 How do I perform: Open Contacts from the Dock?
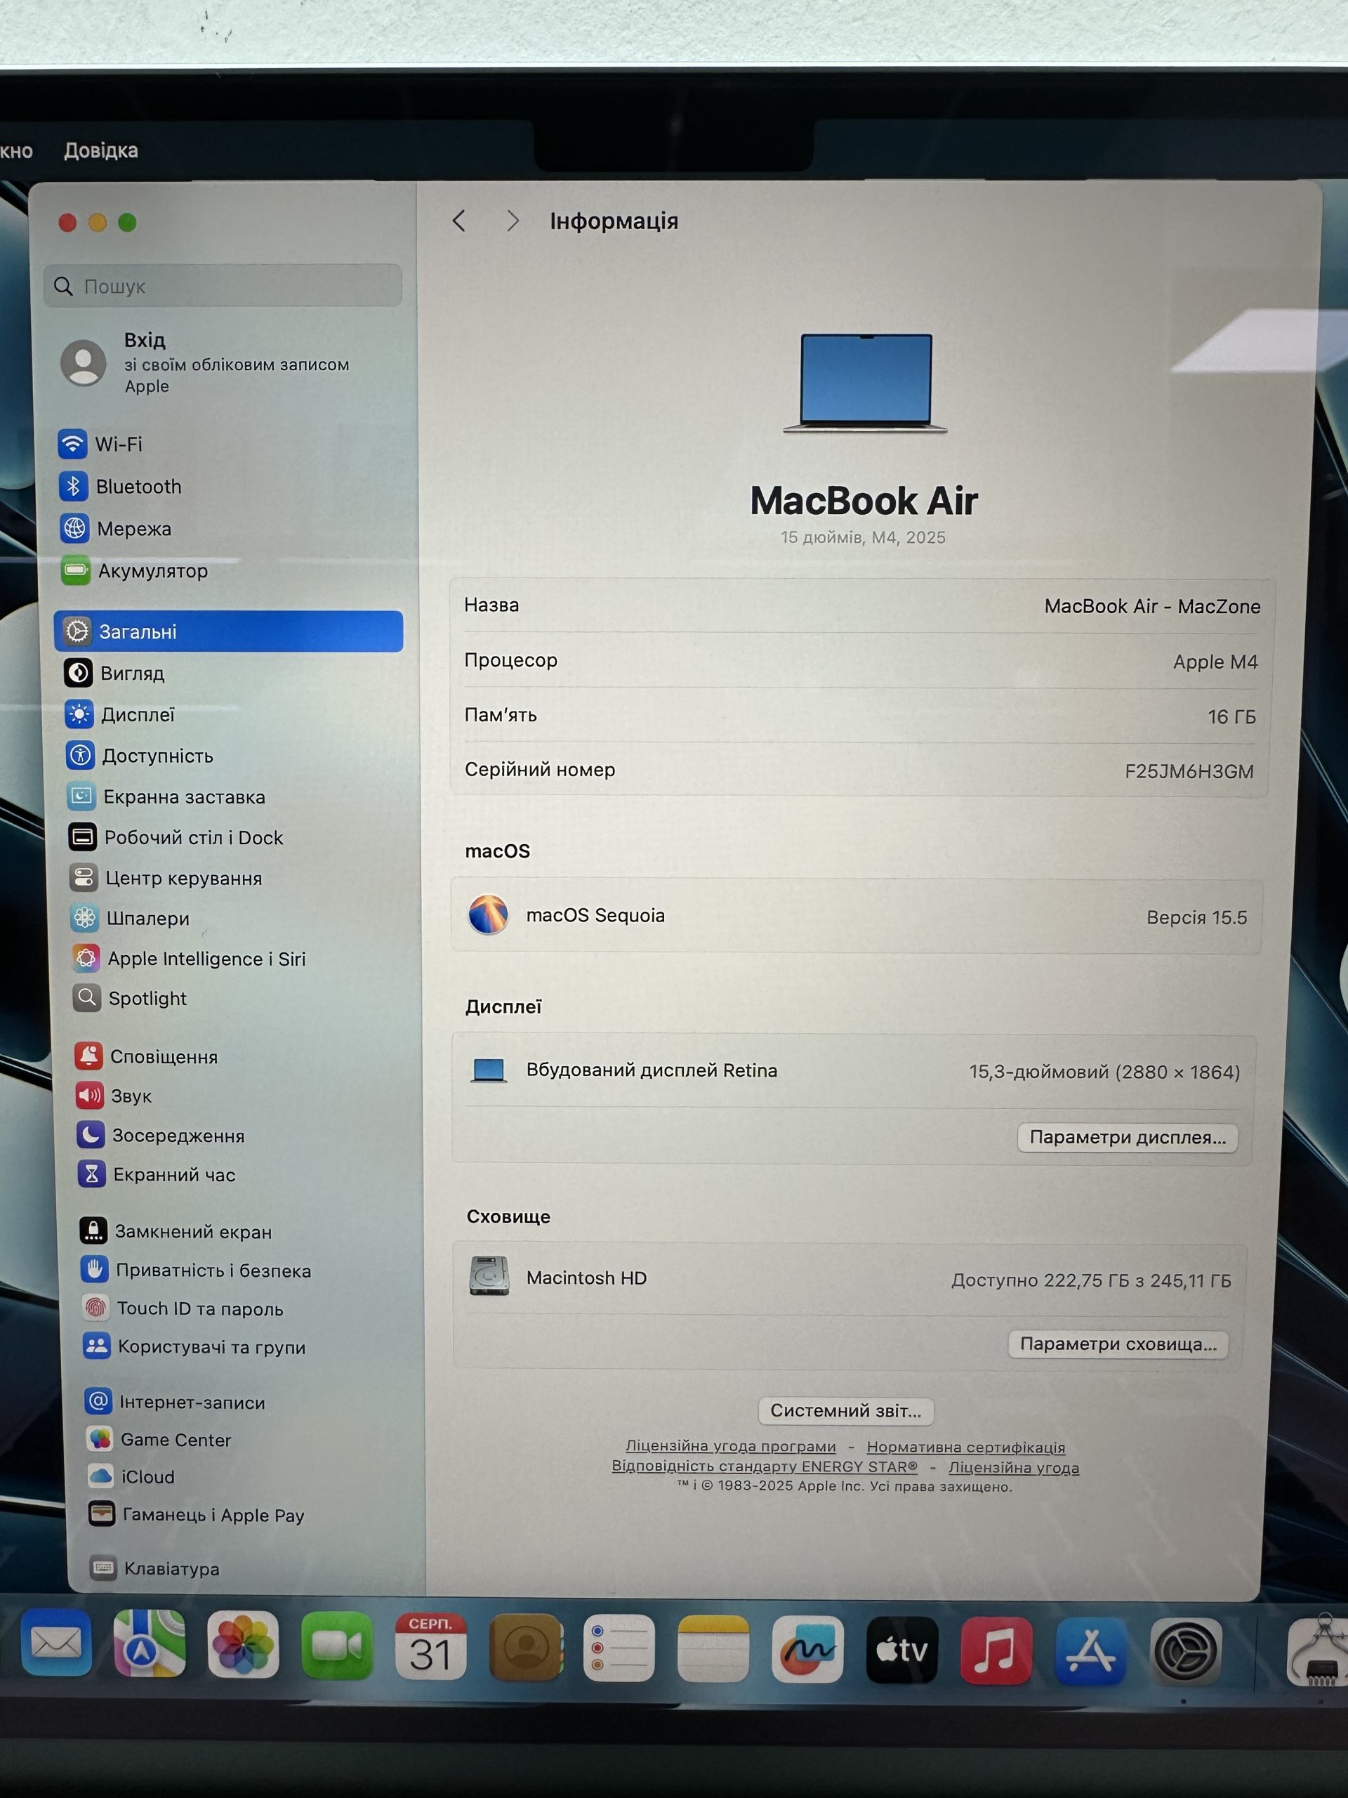tap(526, 1648)
